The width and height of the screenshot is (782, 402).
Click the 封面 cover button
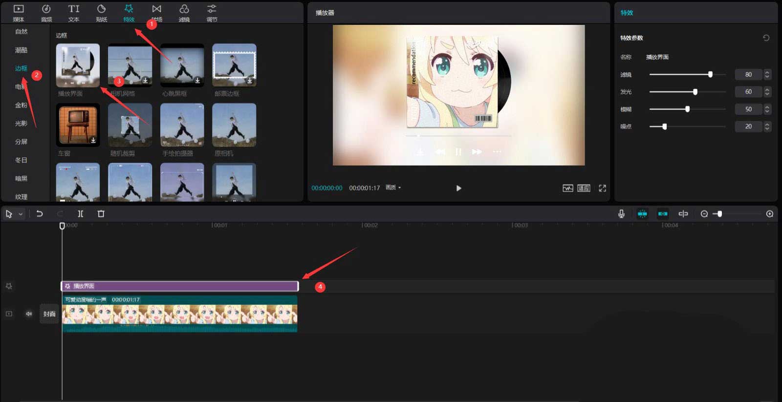[x=49, y=314]
